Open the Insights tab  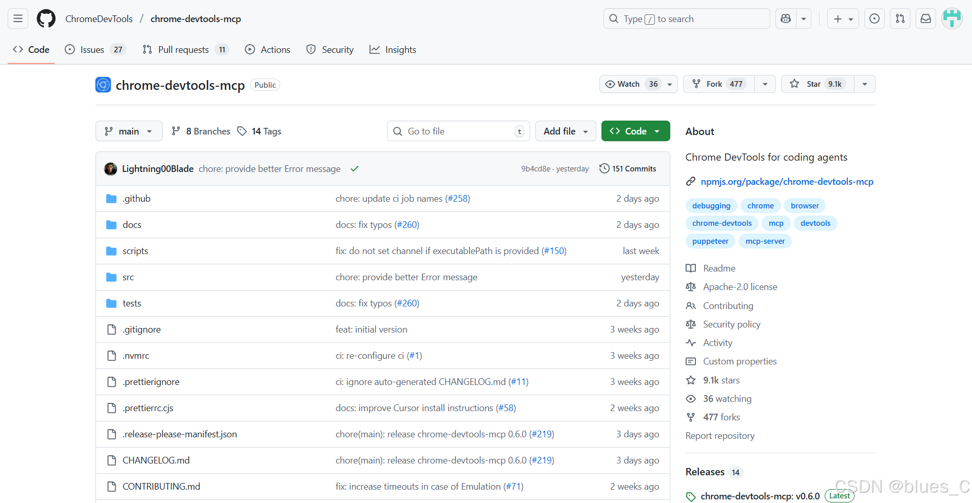tap(393, 49)
